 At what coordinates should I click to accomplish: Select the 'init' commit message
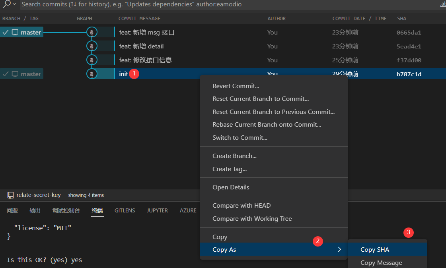[x=123, y=74]
